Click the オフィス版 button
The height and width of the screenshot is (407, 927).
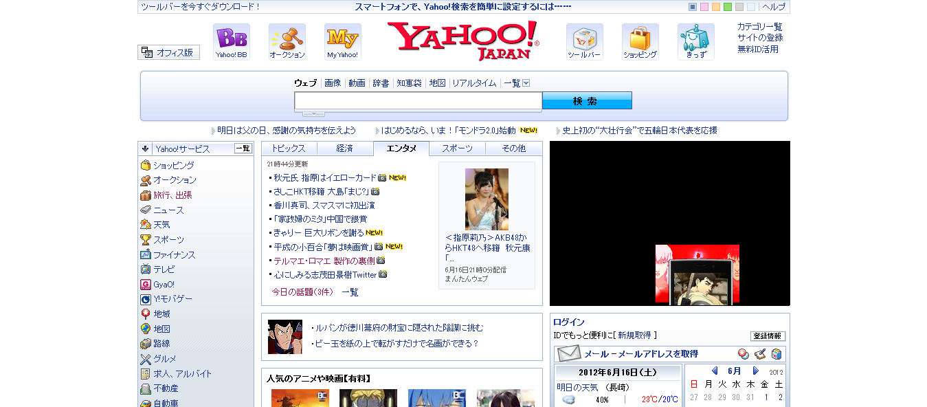(169, 52)
